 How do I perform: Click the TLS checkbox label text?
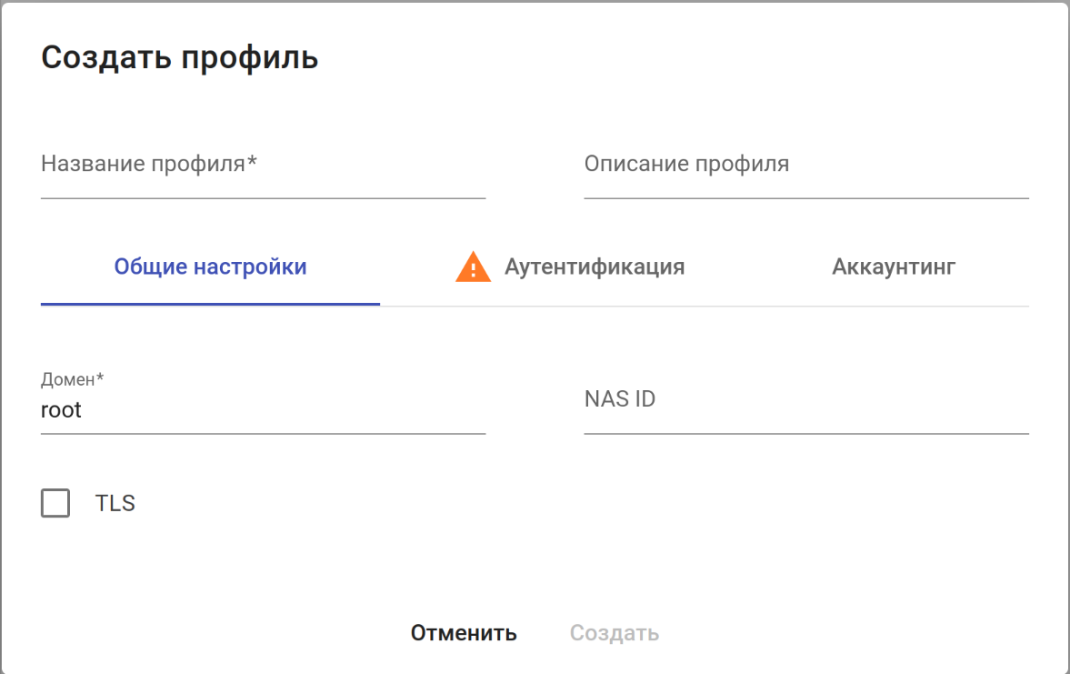115,503
